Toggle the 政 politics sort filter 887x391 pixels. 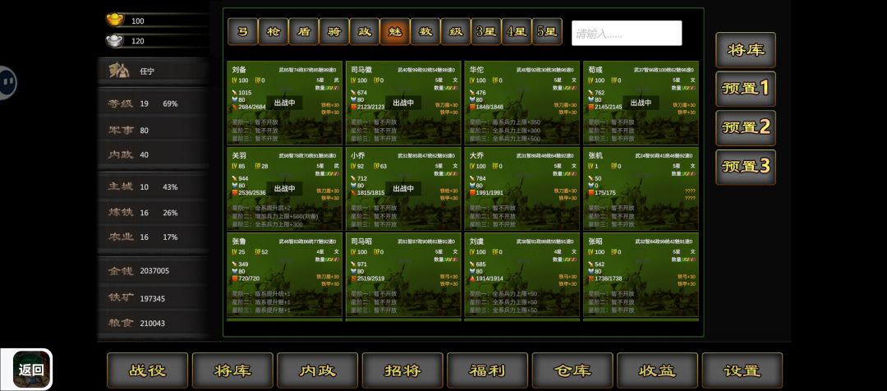coord(365,32)
